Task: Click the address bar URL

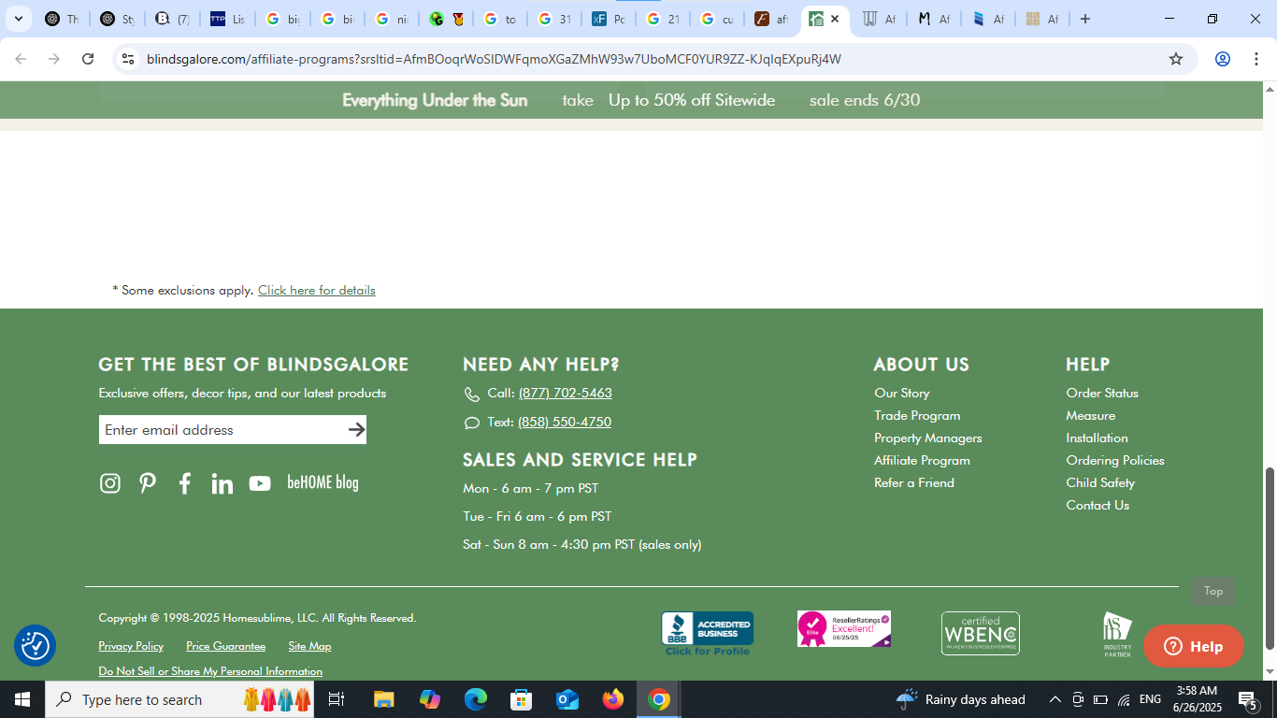Action: tap(494, 59)
